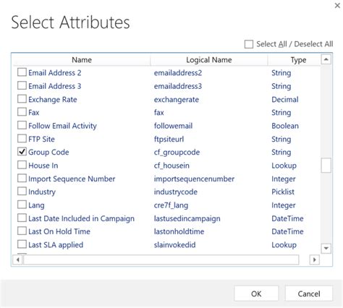Uncheck the Group Code checkbox

tap(22, 152)
